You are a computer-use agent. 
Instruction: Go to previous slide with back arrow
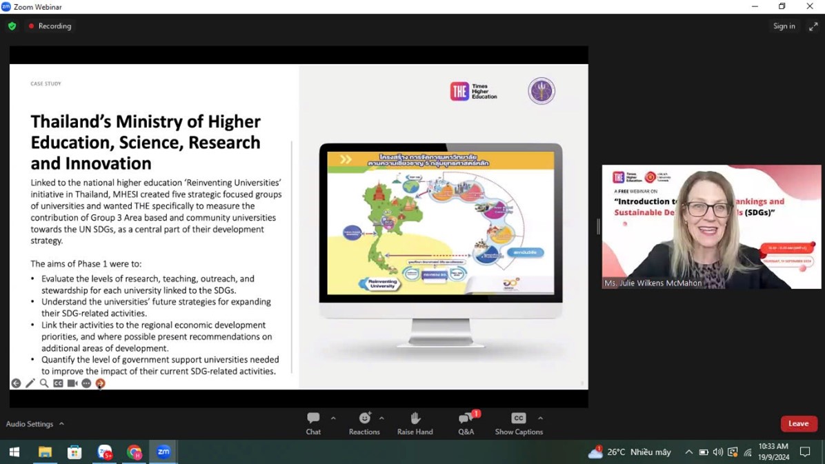click(16, 383)
